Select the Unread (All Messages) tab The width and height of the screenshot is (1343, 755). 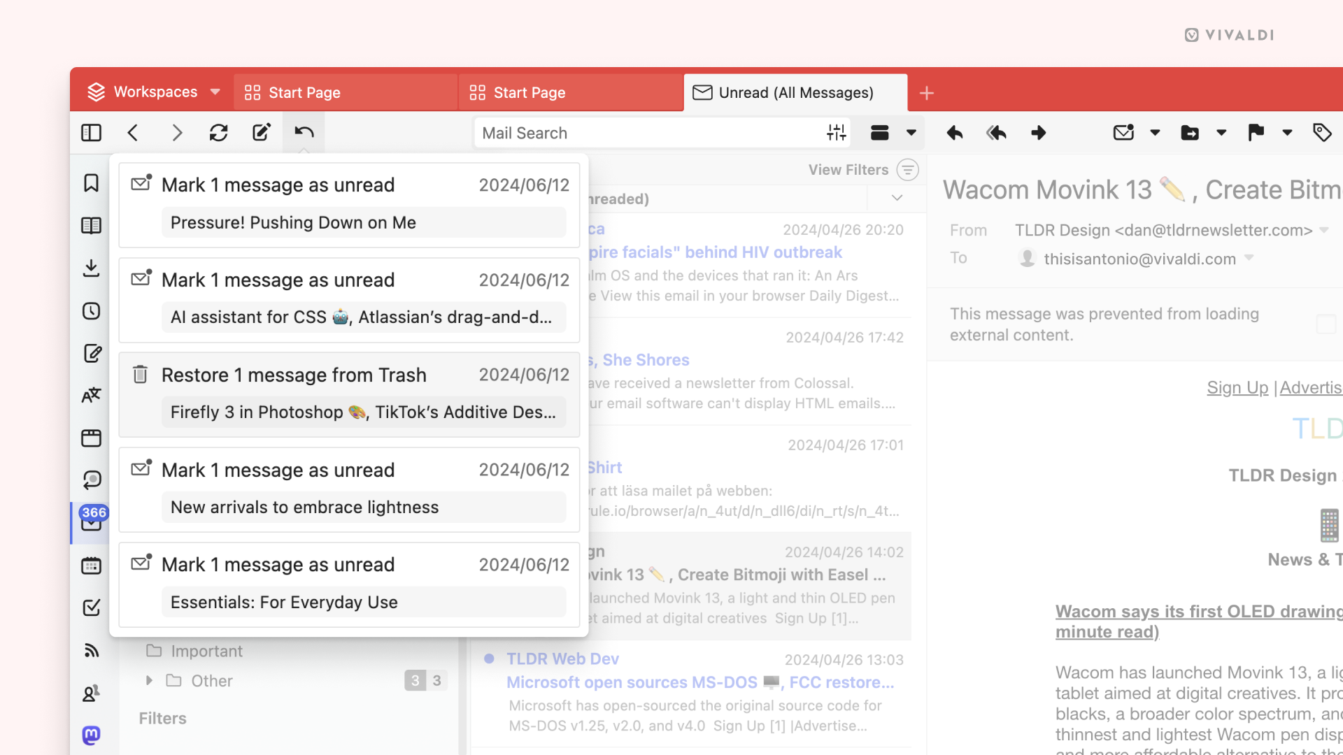794,92
